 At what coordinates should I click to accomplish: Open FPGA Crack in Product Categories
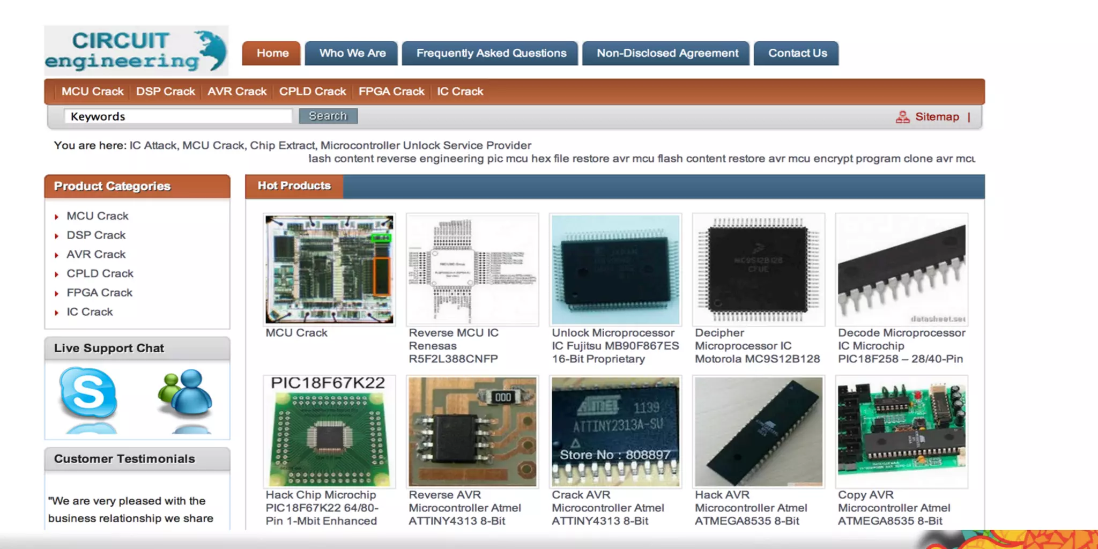coord(99,293)
